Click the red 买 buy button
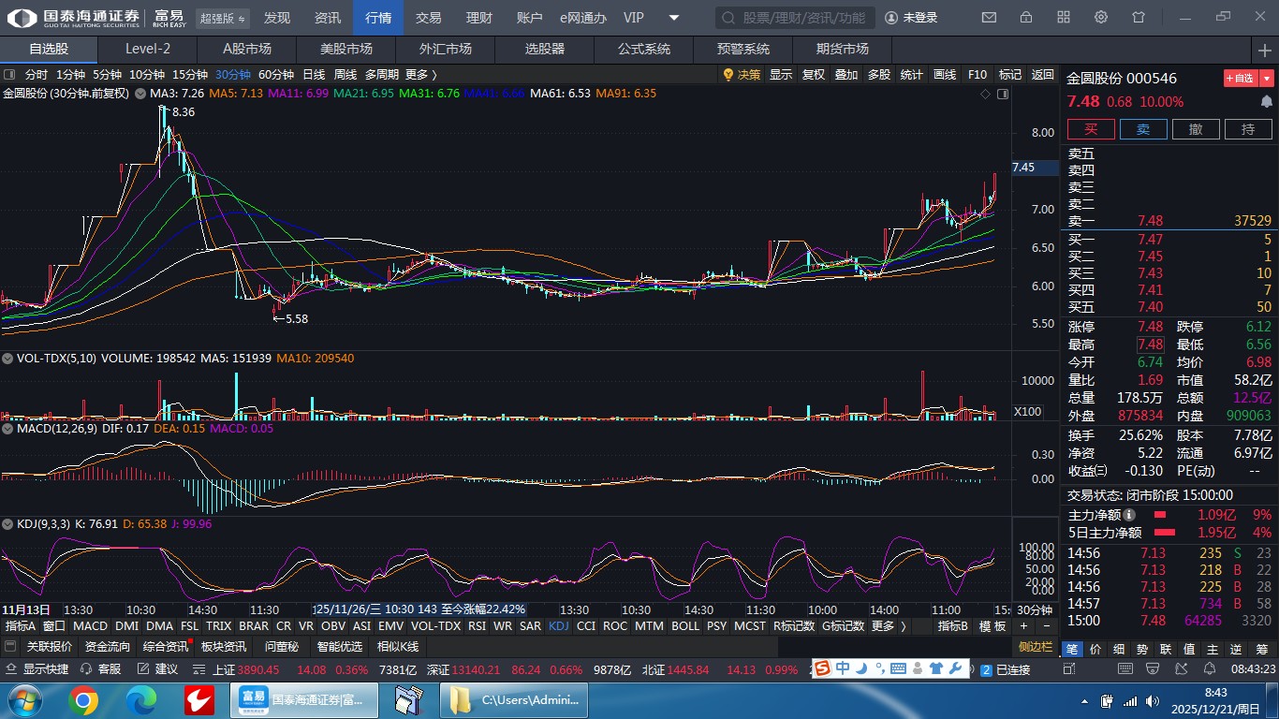The width and height of the screenshot is (1279, 719). click(1091, 129)
